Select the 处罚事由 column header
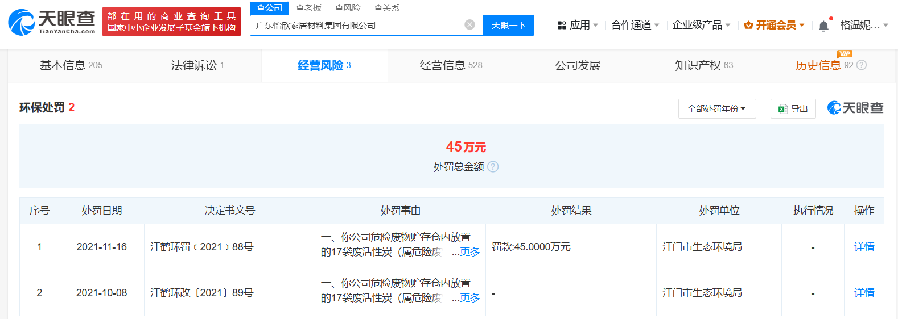Viewport: 898px width, 319px height. 400,211
